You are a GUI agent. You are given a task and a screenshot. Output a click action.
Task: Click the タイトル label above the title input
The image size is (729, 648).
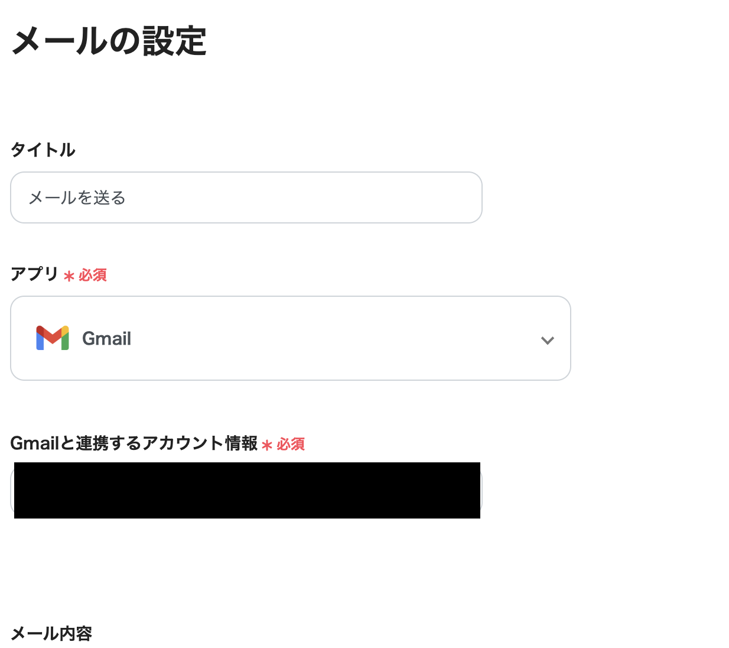tap(43, 150)
